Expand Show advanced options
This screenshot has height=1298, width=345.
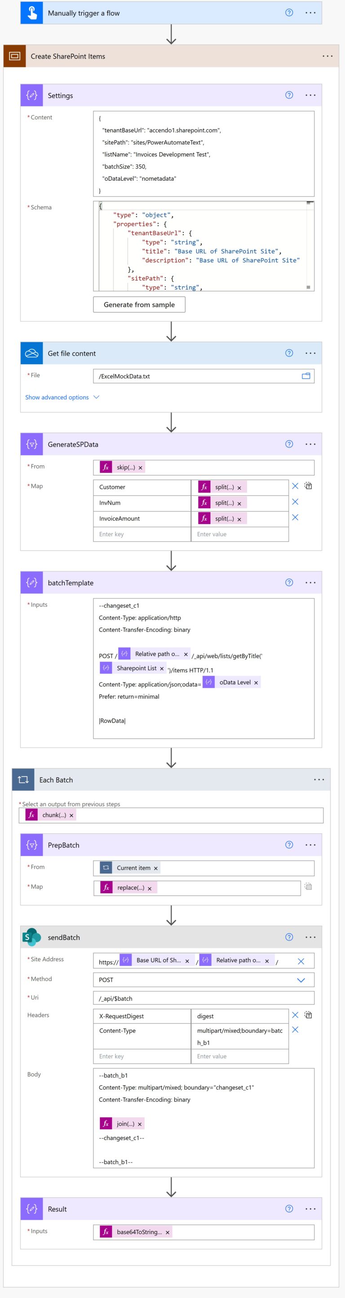(62, 397)
